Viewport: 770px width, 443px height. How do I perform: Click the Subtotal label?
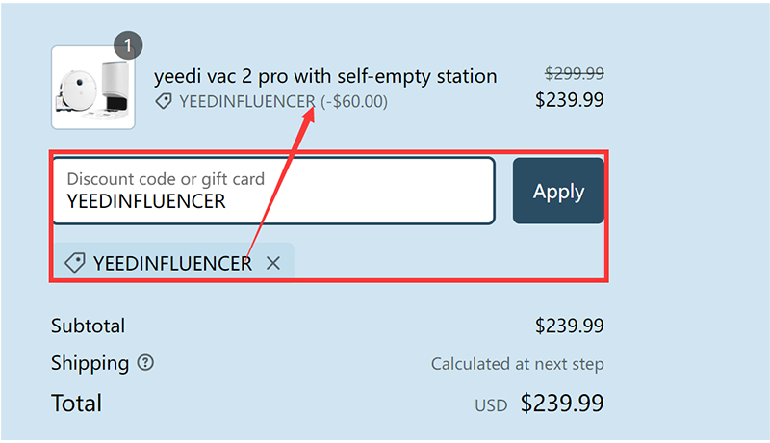pos(88,326)
